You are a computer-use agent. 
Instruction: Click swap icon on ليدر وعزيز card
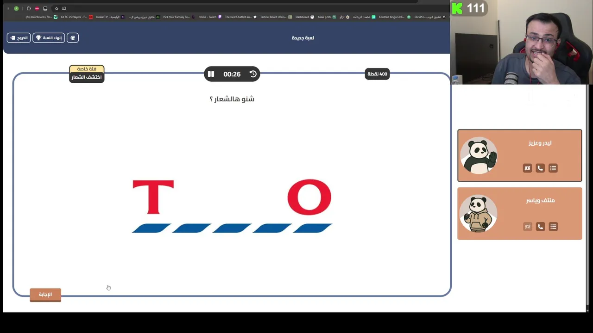pos(527,168)
